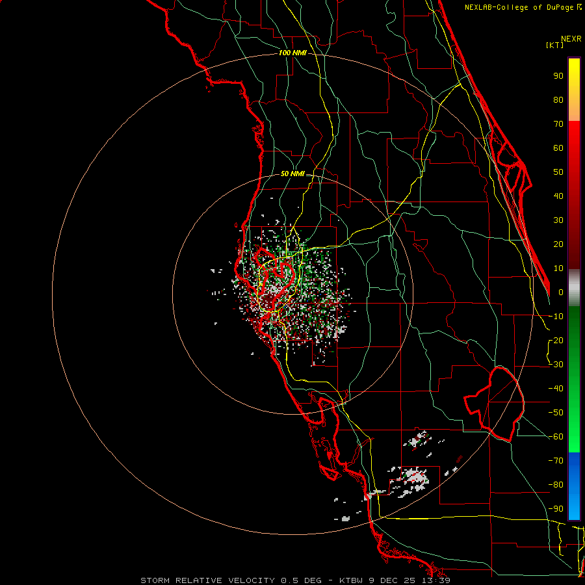
Task: Click the positive 20 knot scale label
Action: click(558, 244)
